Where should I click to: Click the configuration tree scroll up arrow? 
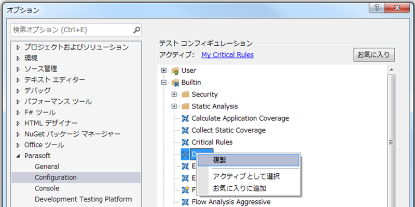click(392, 70)
